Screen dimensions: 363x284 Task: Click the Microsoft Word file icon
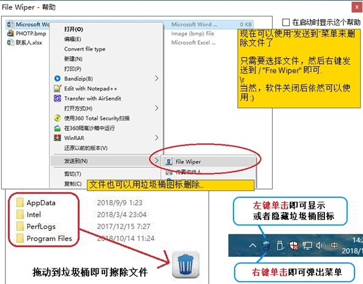10,24
